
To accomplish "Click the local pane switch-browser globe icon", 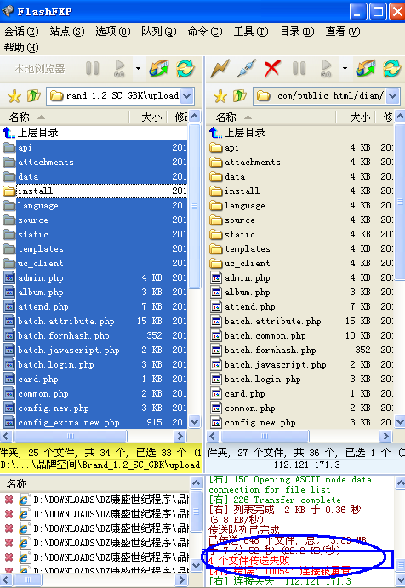I will [x=158, y=69].
